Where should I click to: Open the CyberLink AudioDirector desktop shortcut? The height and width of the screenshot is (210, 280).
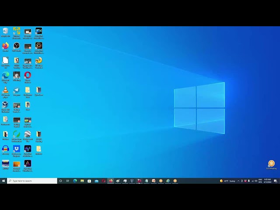click(x=28, y=151)
